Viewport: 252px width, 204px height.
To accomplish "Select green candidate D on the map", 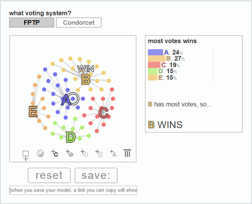I will [x=71, y=137].
